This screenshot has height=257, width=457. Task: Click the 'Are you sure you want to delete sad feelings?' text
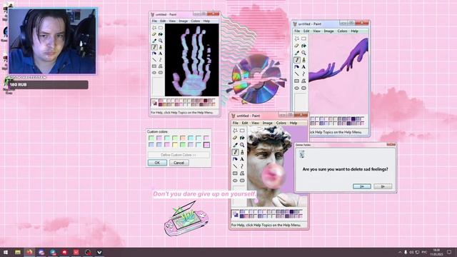coord(345,169)
